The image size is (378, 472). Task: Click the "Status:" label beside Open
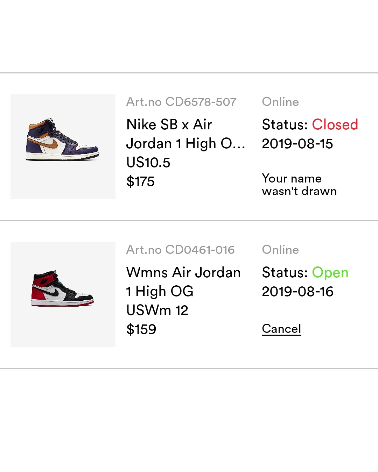[x=285, y=272]
